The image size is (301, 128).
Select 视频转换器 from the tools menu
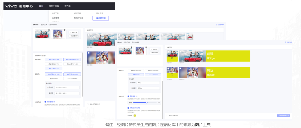pyautogui.click(x=79, y=18)
